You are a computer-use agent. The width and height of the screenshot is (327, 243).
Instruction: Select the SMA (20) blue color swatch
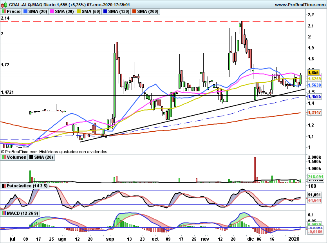26,12
